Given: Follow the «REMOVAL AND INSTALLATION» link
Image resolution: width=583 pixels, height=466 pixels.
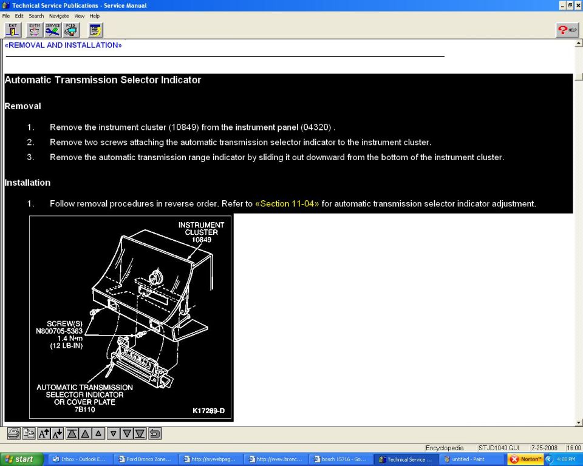Looking at the screenshot, I should pyautogui.click(x=63, y=46).
